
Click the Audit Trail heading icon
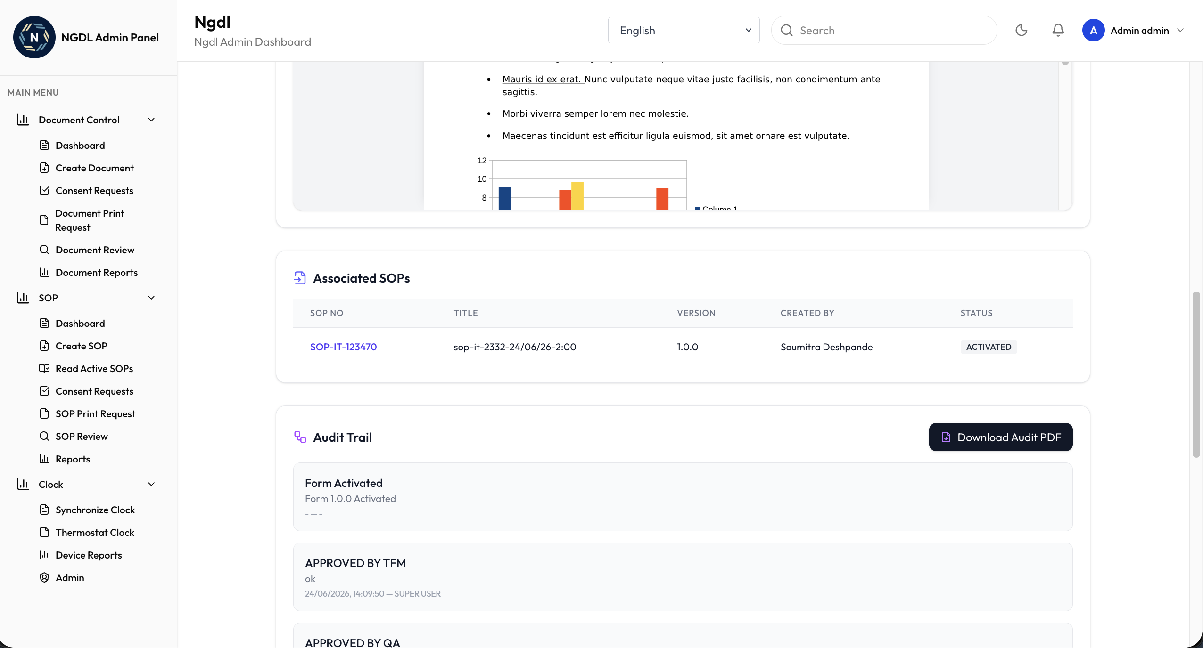300,437
